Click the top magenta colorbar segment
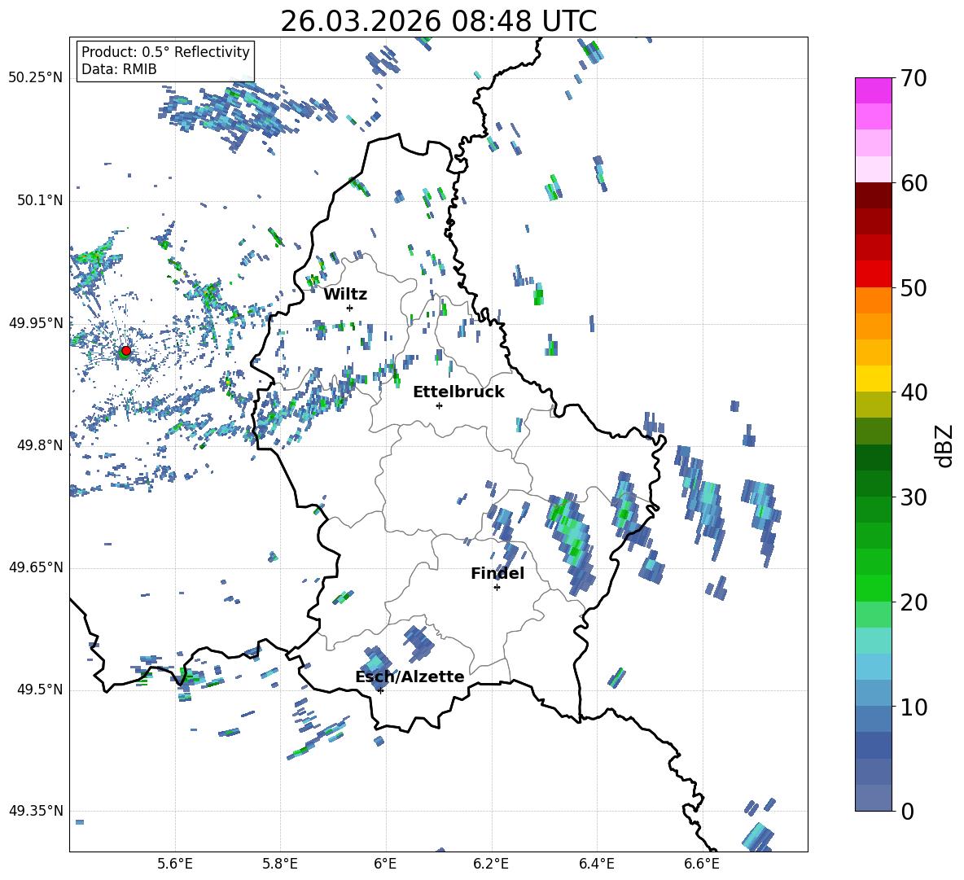 point(874,90)
